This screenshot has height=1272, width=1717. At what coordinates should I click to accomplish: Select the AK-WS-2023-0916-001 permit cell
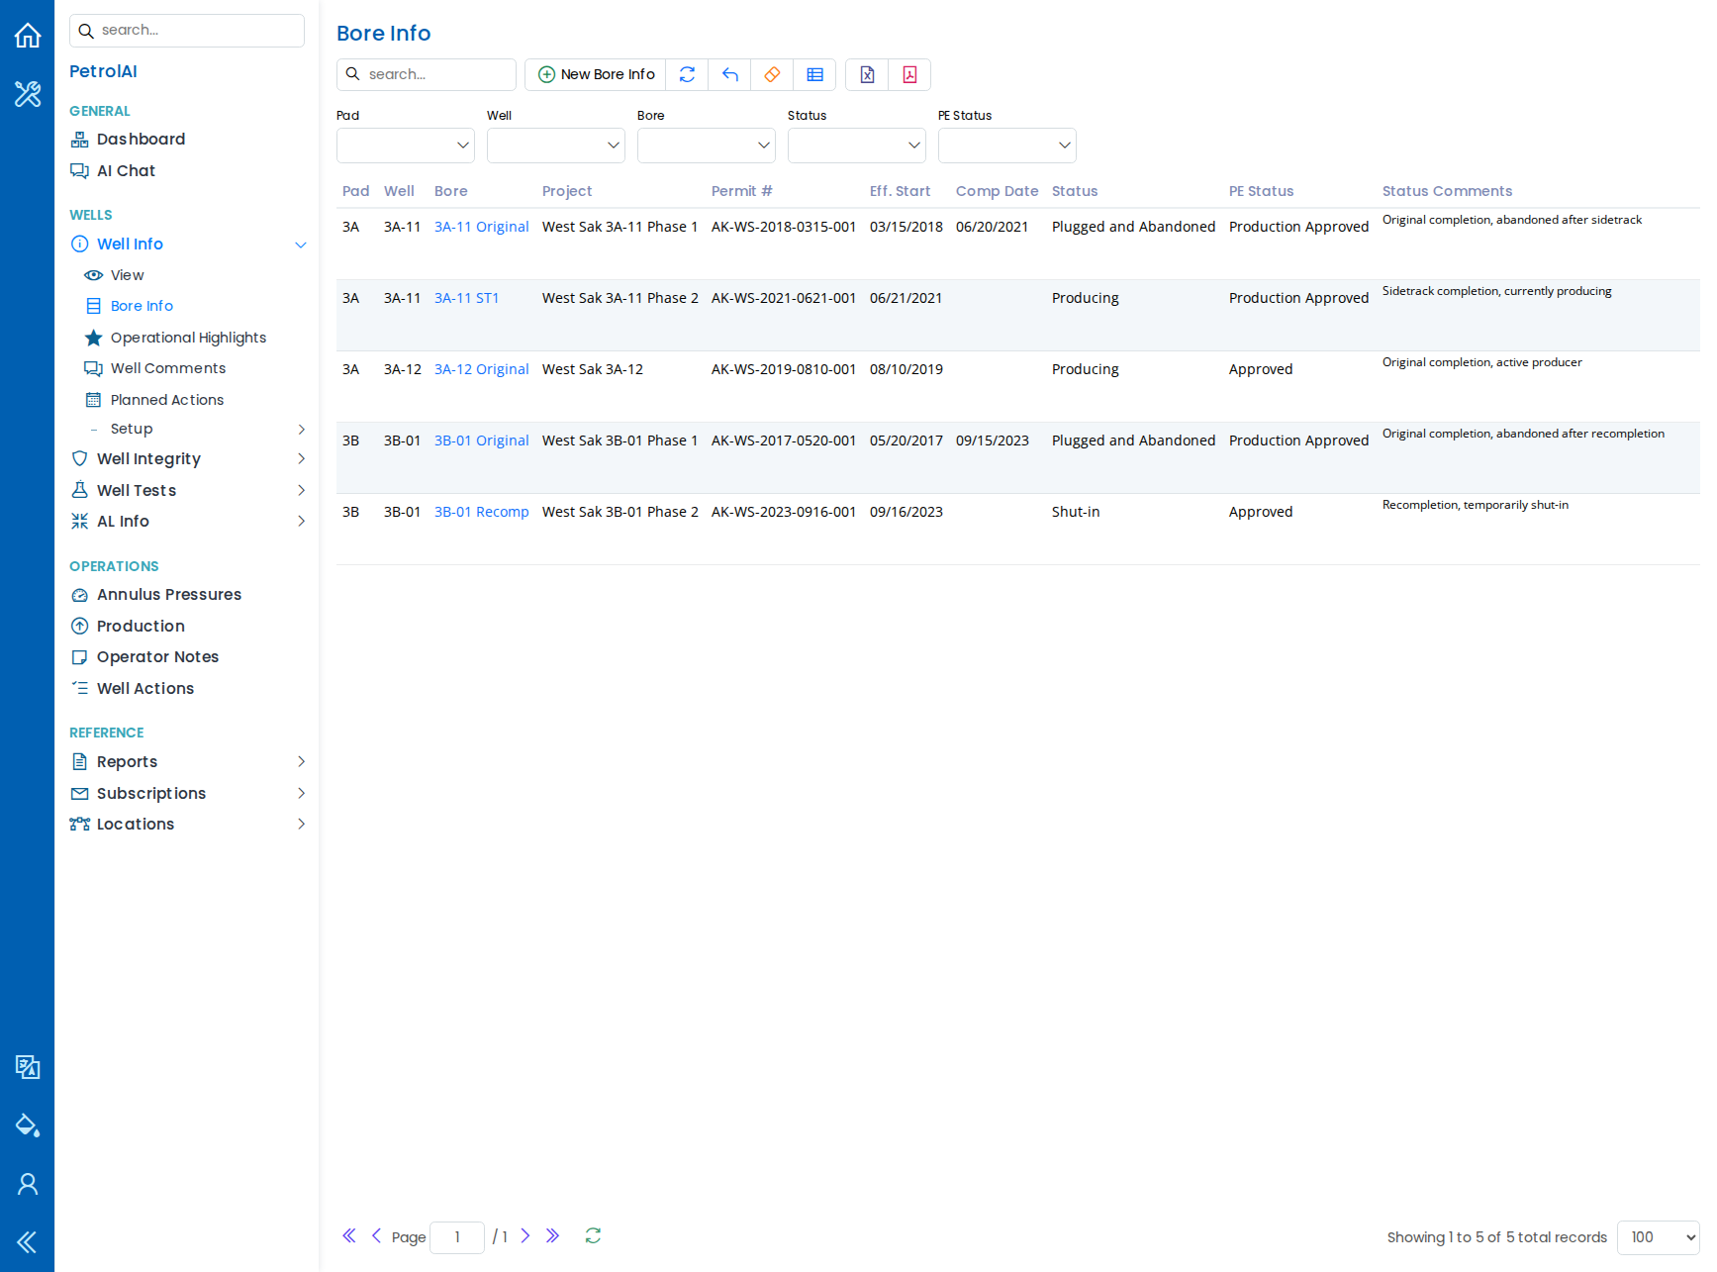pos(784,512)
